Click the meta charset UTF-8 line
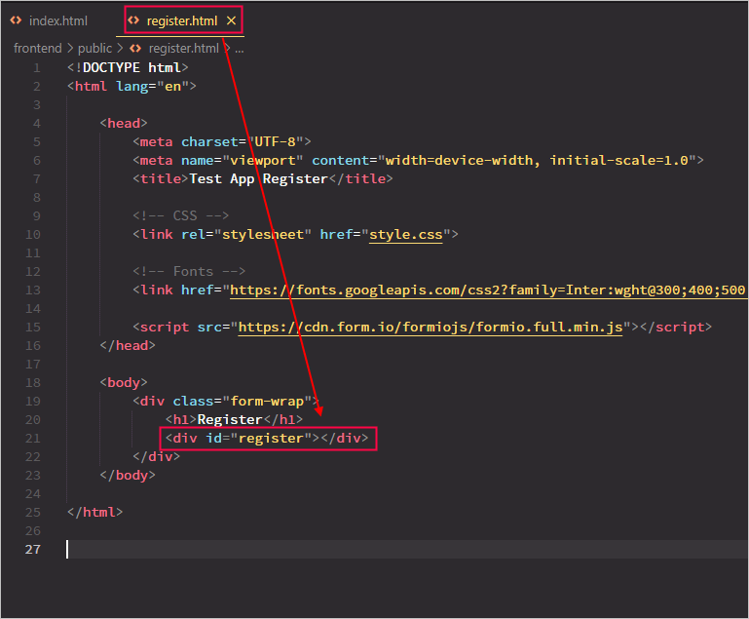Screen dimensions: 749x619 coord(222,142)
